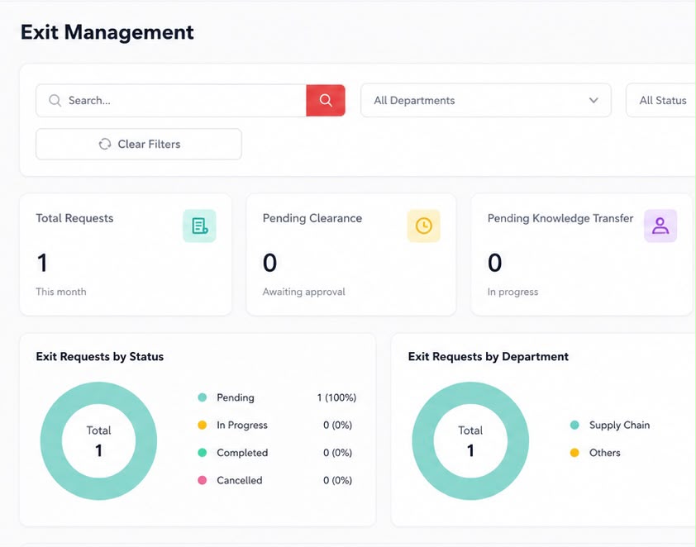Image resolution: width=696 pixels, height=547 pixels.
Task: Click the Exit Management page title
Action: coord(107,32)
